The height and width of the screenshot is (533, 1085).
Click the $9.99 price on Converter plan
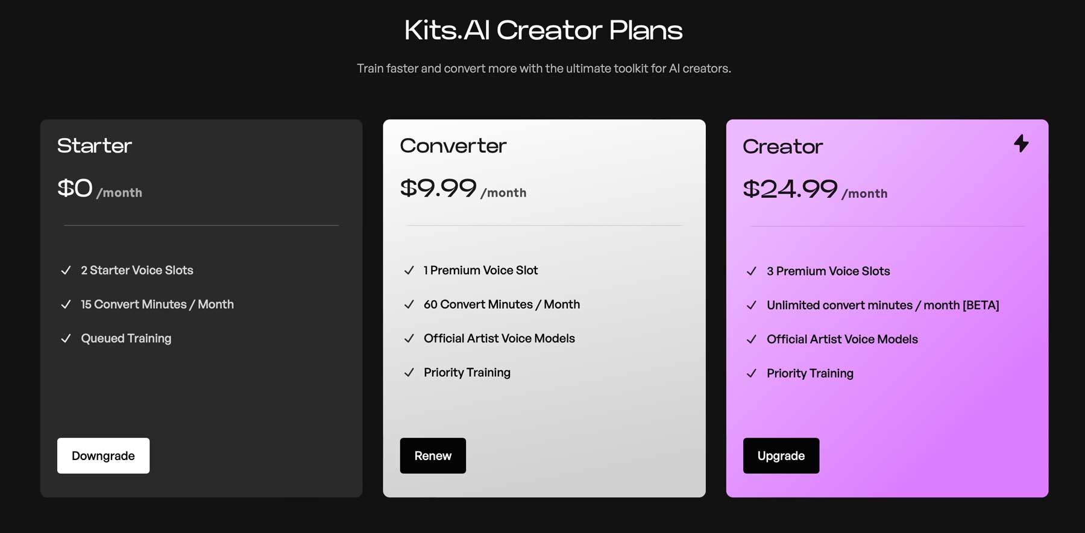click(x=438, y=188)
